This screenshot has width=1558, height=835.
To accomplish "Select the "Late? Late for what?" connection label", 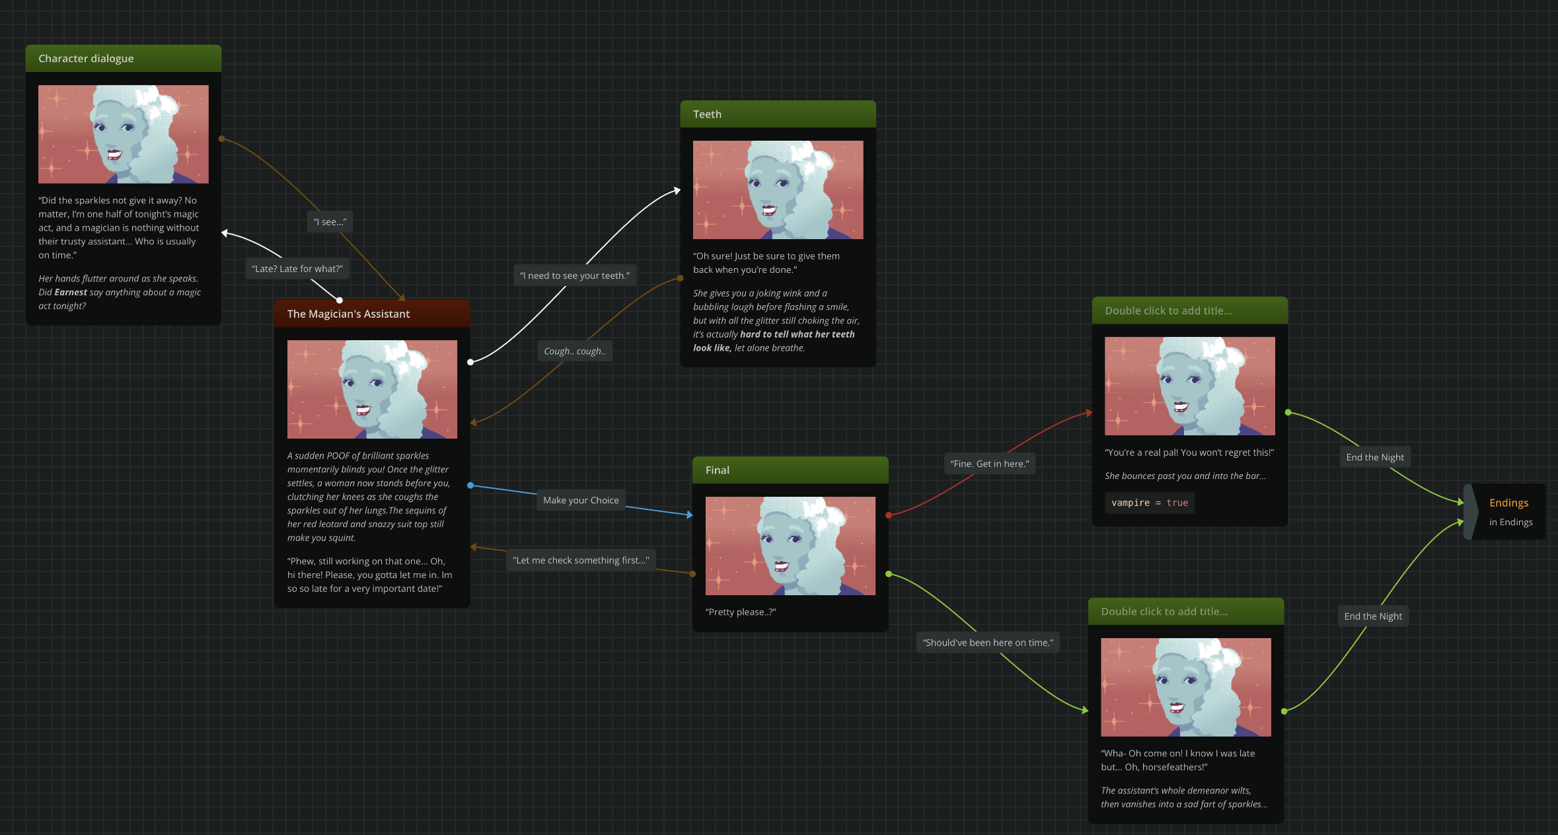I will click(297, 269).
